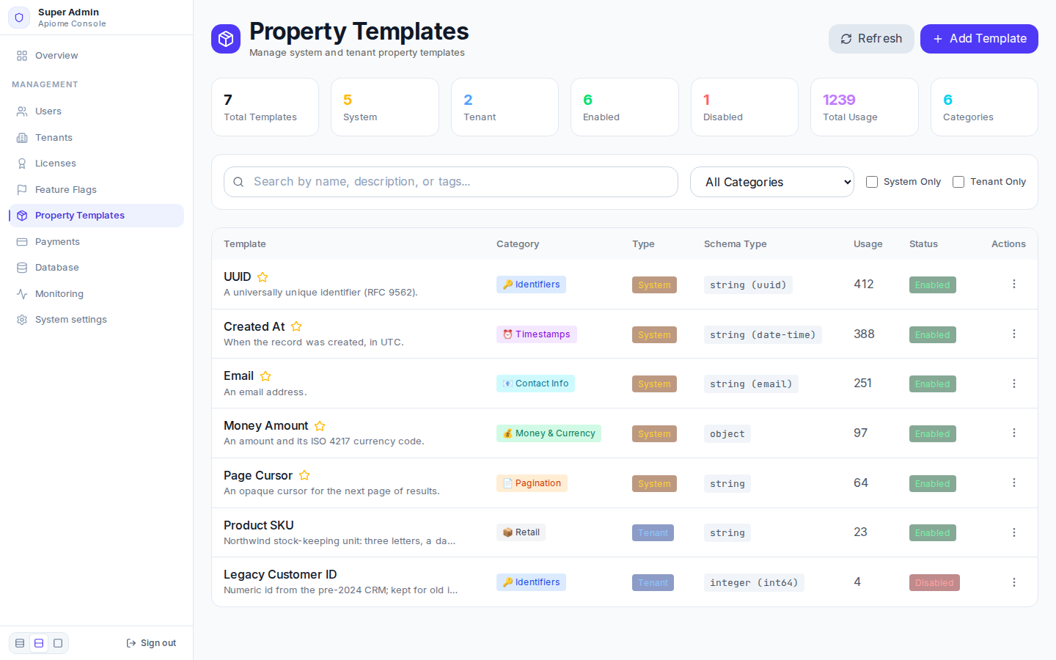Toggle favorite star on Created At
Viewport: 1056px width, 660px height.
click(296, 326)
